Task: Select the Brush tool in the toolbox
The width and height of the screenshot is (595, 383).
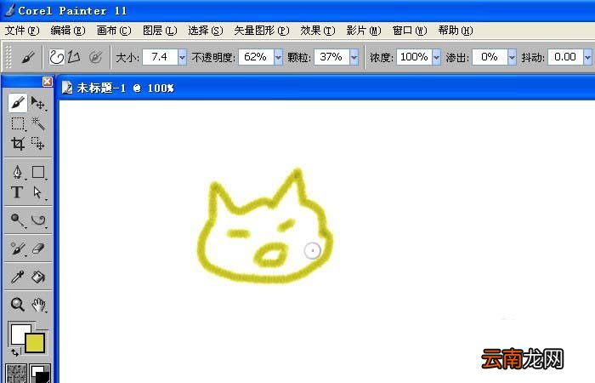Action: tap(18, 103)
